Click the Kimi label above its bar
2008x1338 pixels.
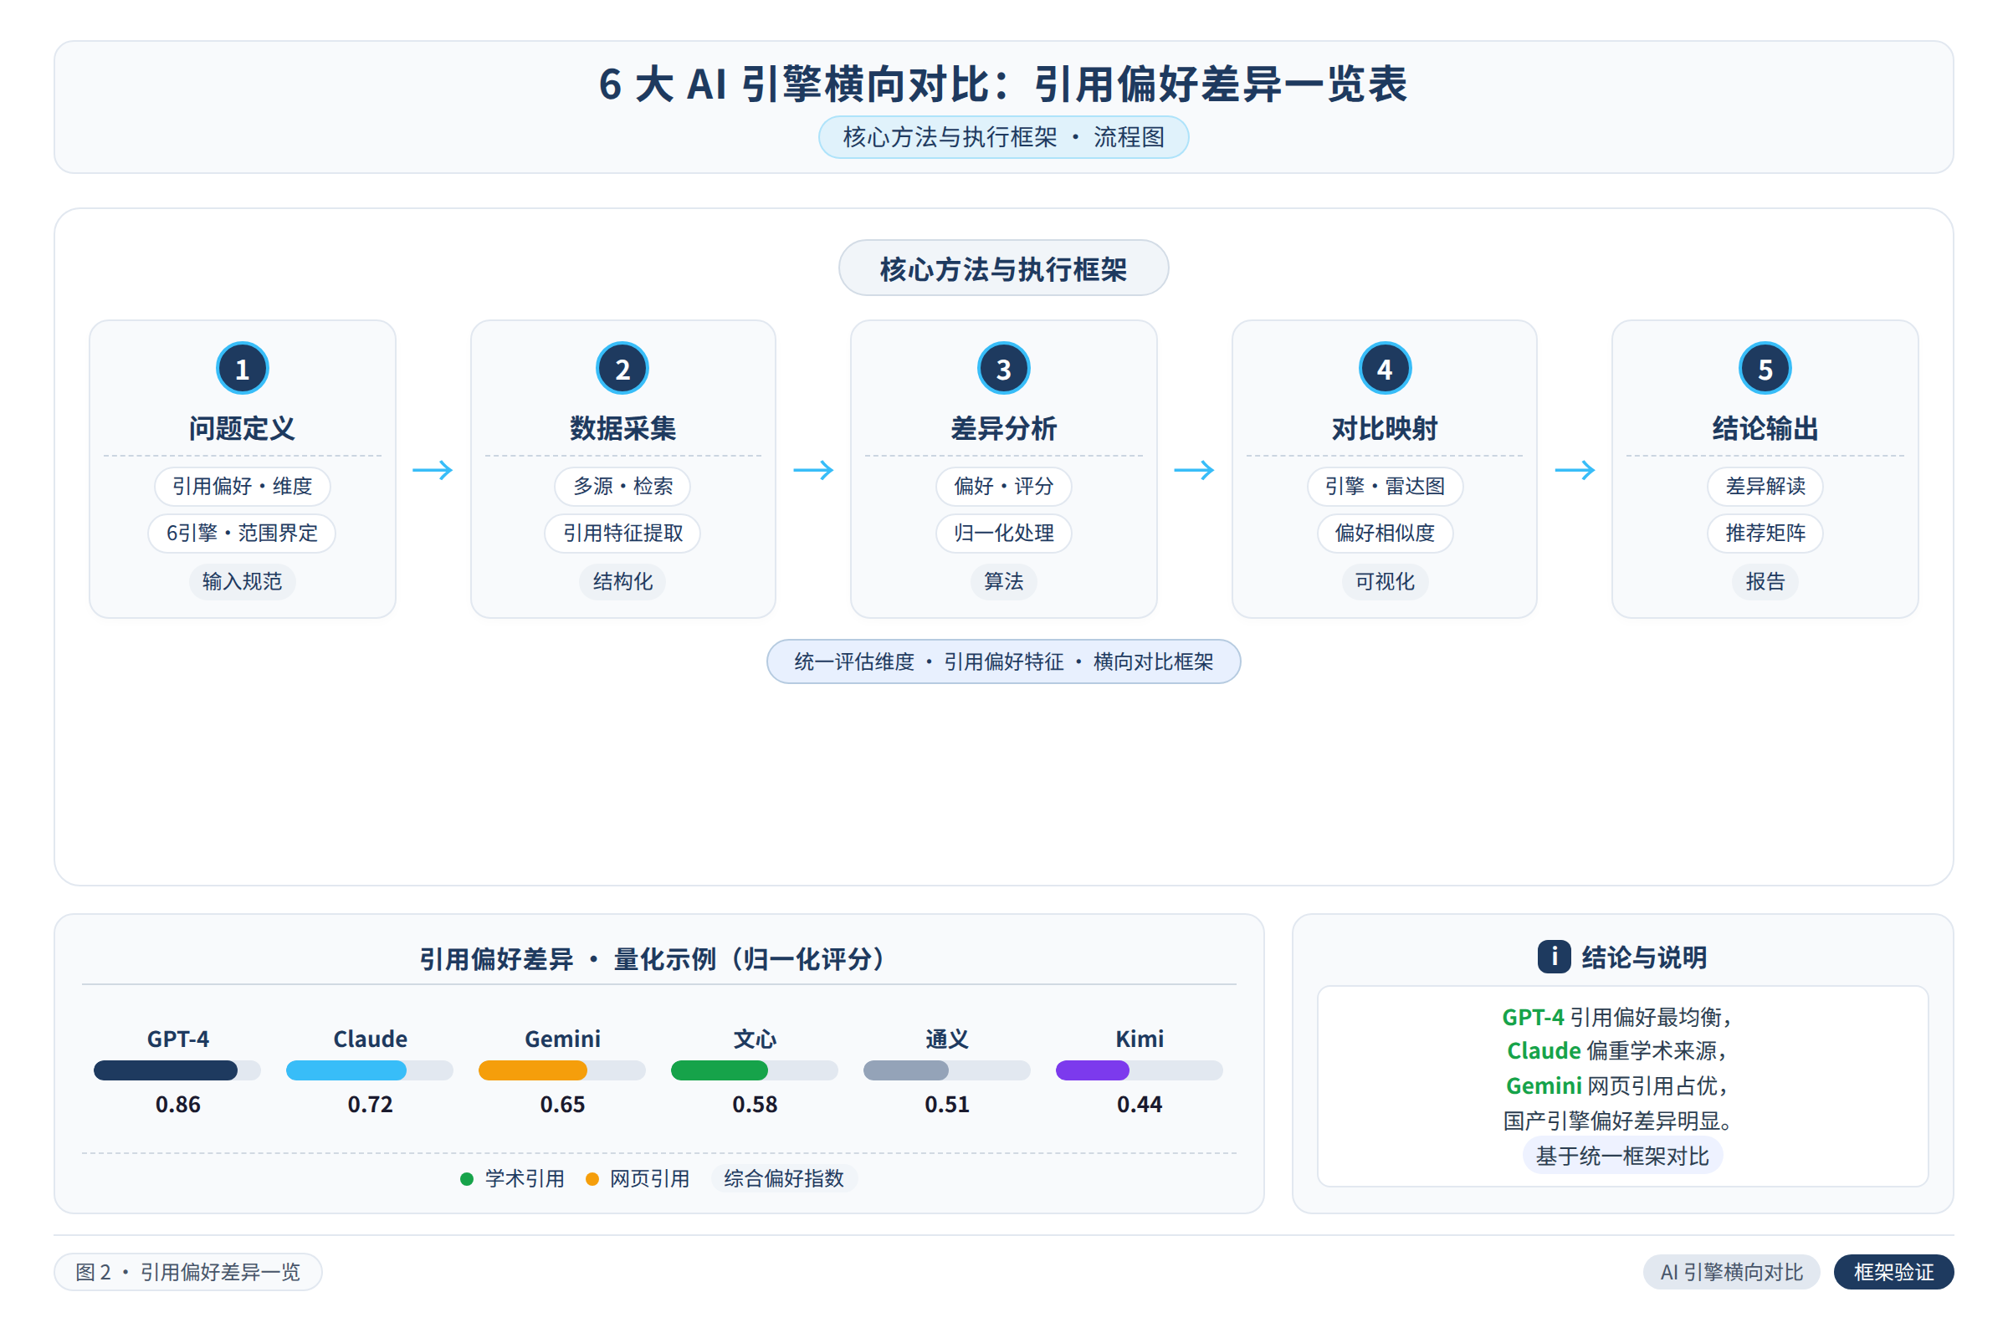click(1139, 1039)
